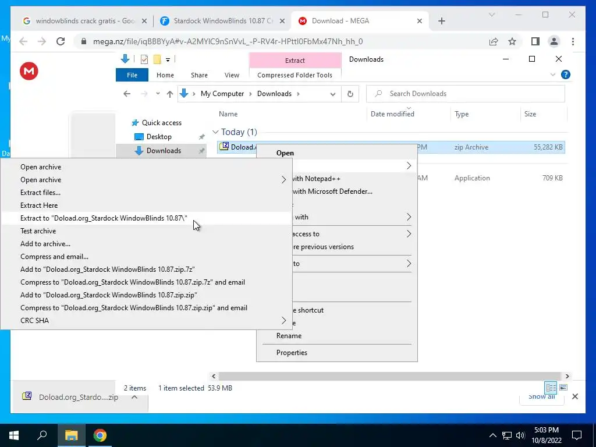Expand the Explorer ribbon

click(553, 74)
